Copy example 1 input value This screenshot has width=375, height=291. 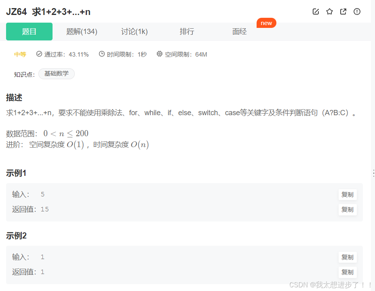point(348,195)
